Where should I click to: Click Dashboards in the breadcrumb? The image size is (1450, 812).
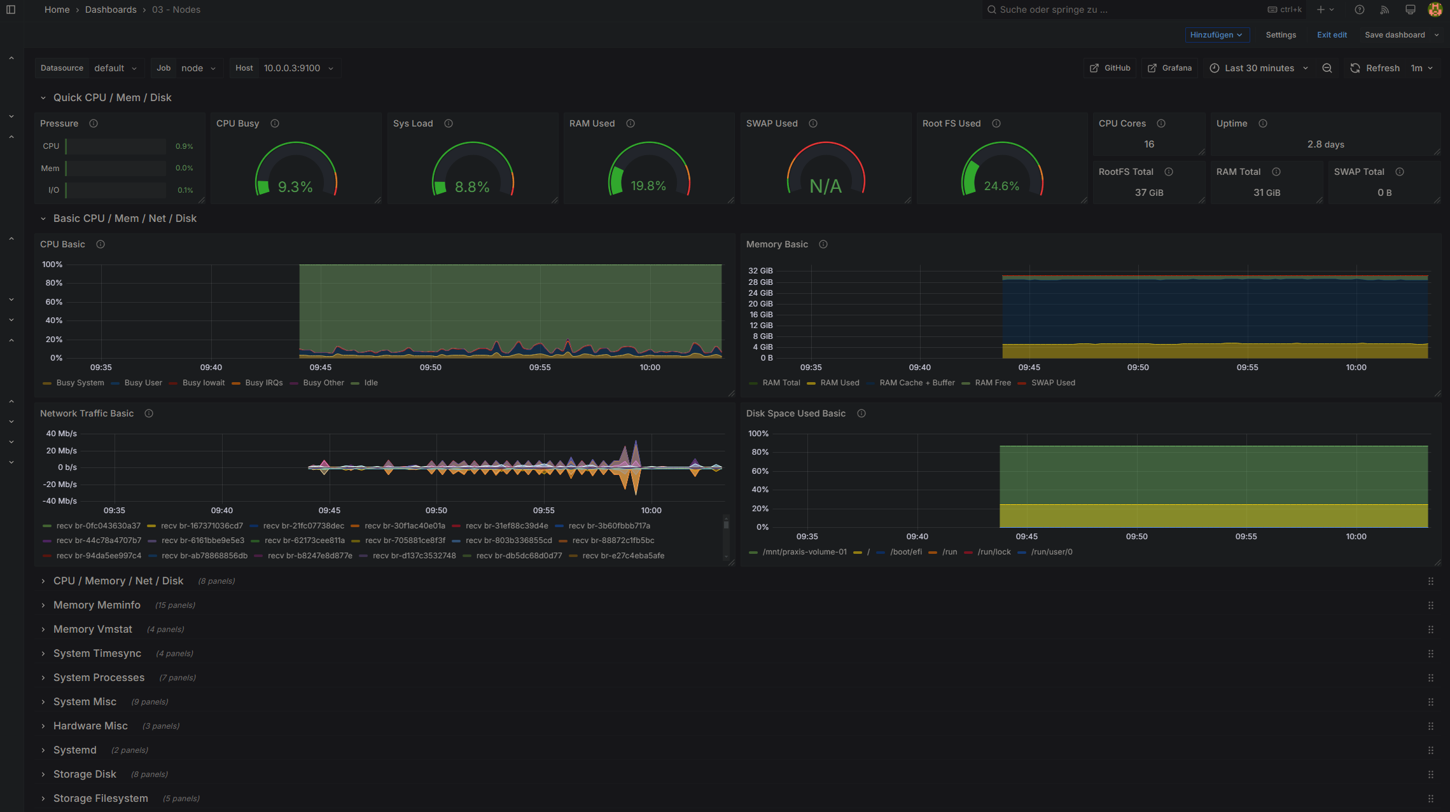pyautogui.click(x=111, y=10)
